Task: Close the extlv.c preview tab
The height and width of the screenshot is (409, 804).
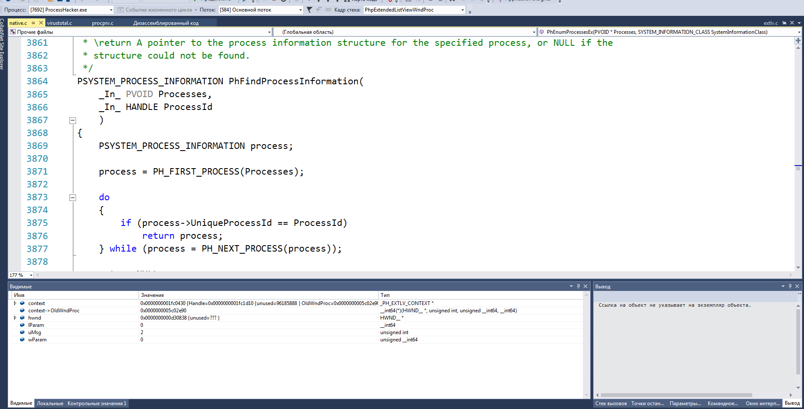Action: point(792,23)
